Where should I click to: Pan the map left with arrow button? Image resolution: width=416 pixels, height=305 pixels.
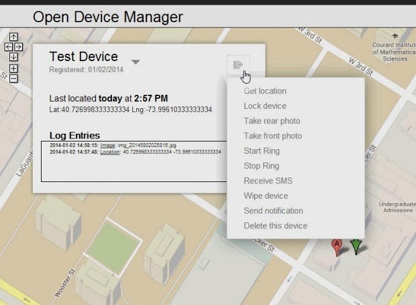9,47
